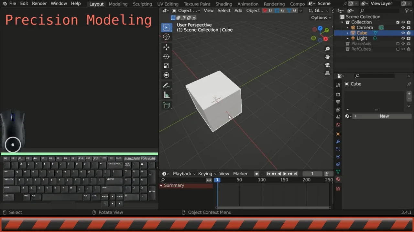
Task: Select the Measure tool
Action: point(166,95)
